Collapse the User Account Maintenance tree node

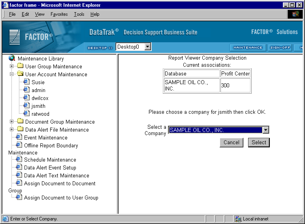pyautogui.click(x=12, y=74)
